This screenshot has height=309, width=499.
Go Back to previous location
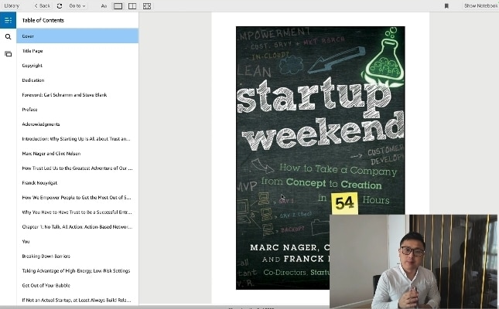click(x=42, y=5)
